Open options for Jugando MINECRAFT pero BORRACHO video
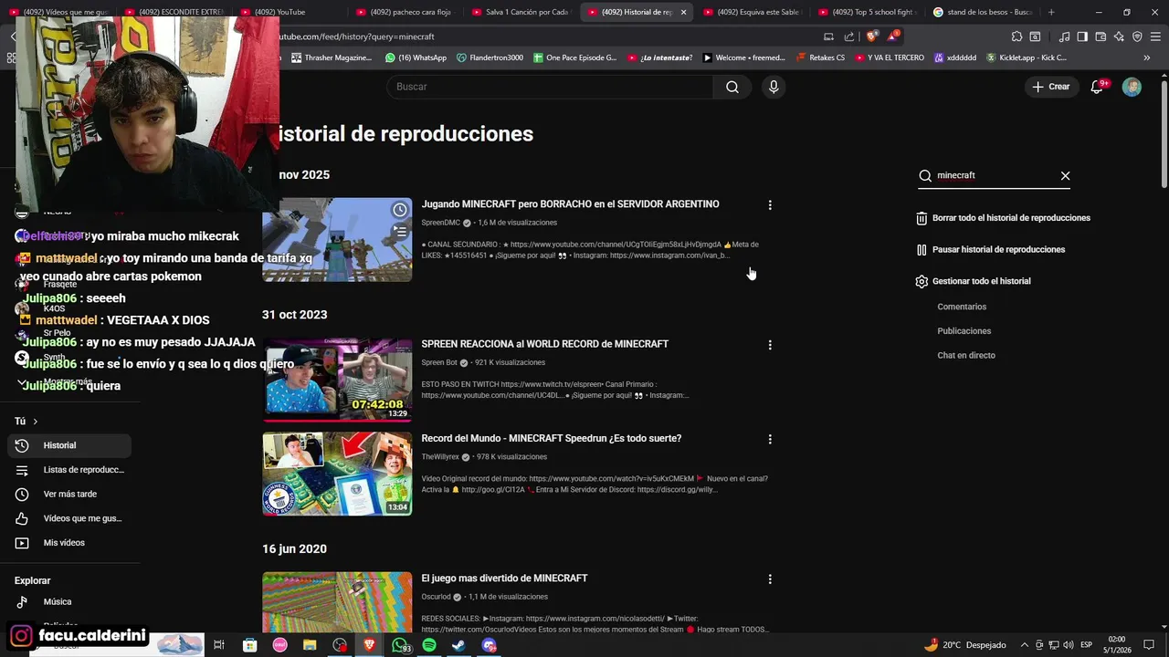The image size is (1169, 657). (770, 205)
